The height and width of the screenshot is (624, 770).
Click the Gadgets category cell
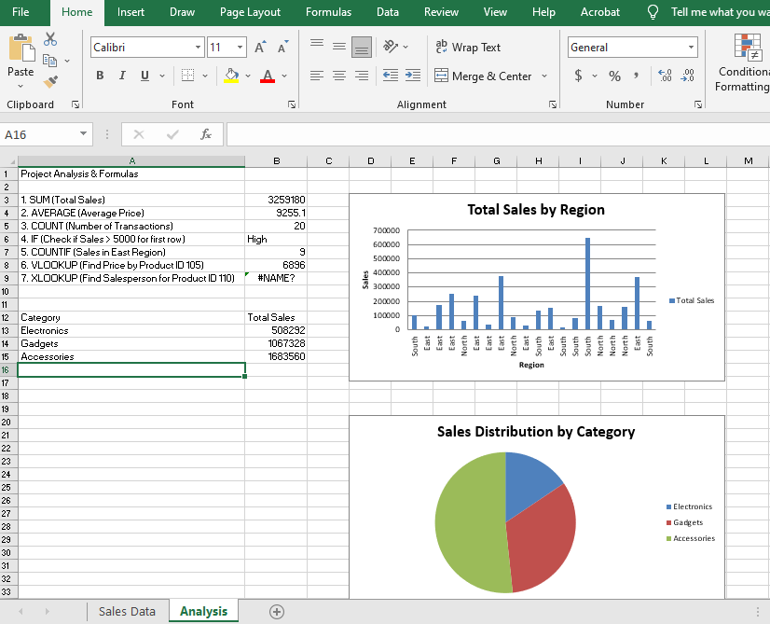(131, 343)
